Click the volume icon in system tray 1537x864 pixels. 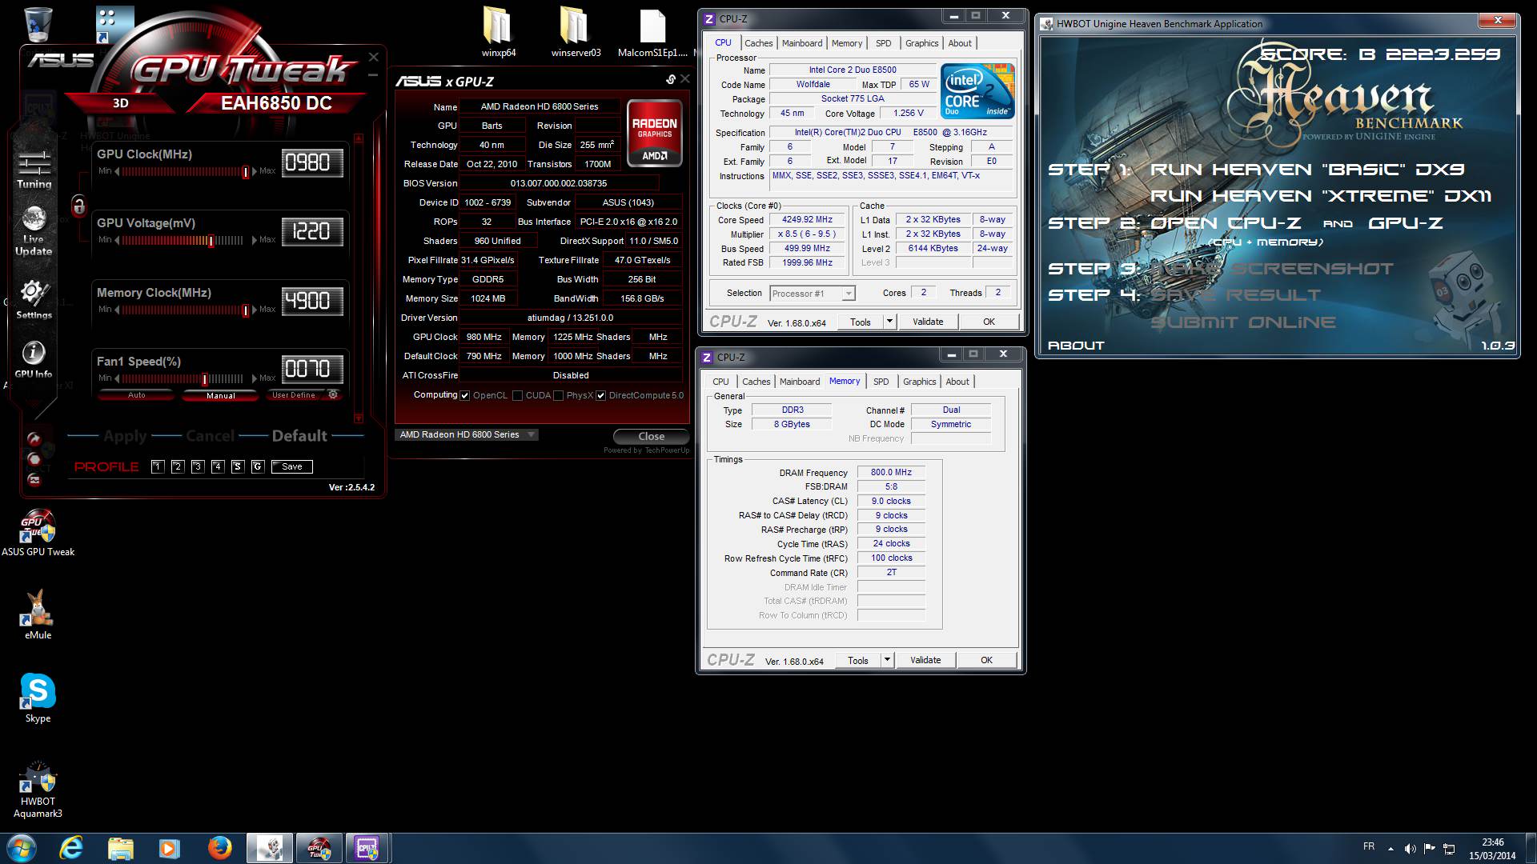(x=1410, y=849)
